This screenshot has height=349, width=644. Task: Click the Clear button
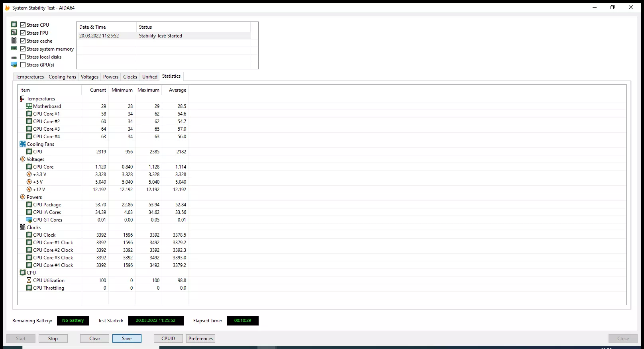[95, 339]
